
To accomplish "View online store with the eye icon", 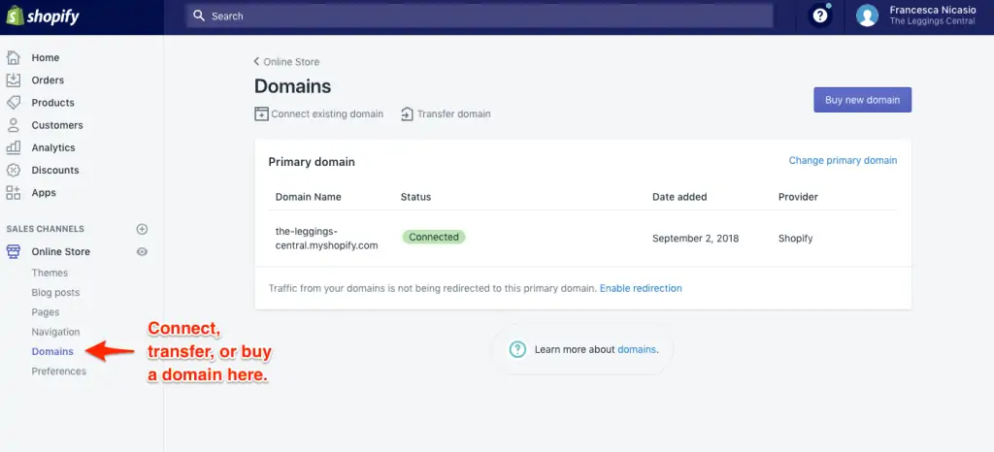I will point(142,251).
